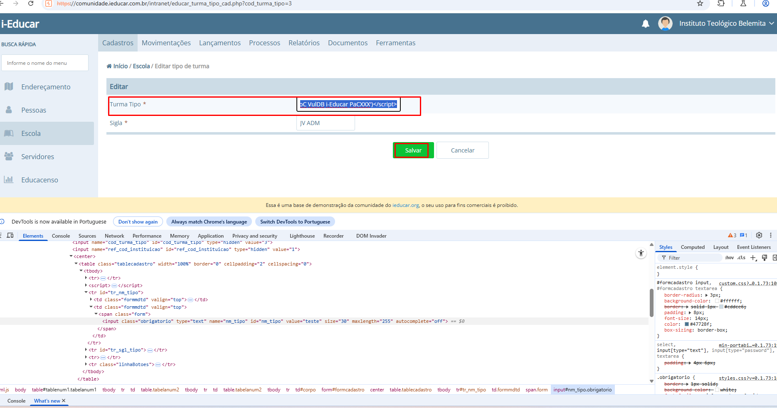The height and width of the screenshot is (408, 777).
Task: Switch to the DevTools Console tab
Action: pyautogui.click(x=61, y=236)
